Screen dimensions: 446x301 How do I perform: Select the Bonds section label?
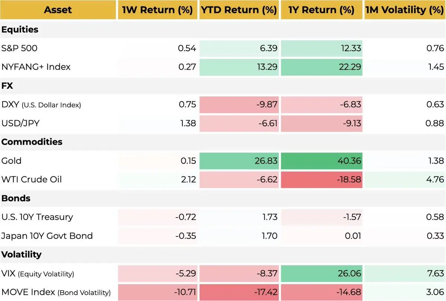click(16, 198)
